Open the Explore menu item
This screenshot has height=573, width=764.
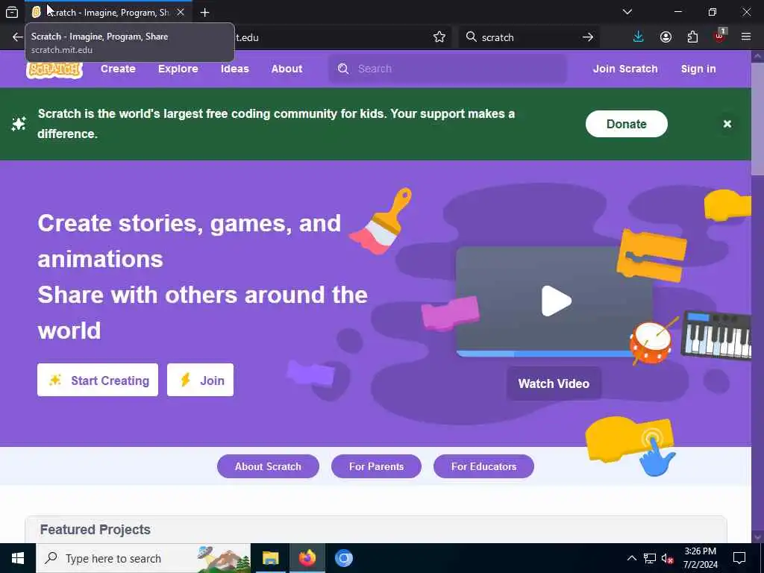coord(178,69)
